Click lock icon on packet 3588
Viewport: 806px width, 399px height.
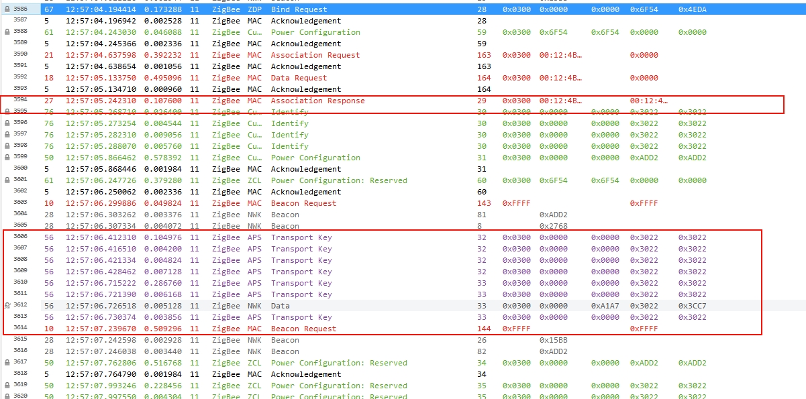click(7, 32)
